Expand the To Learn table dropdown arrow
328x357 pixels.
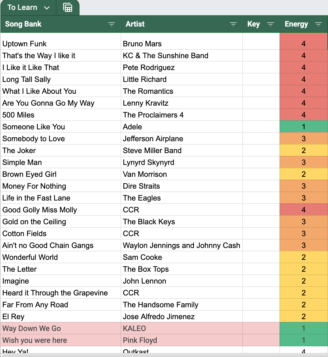(47, 8)
